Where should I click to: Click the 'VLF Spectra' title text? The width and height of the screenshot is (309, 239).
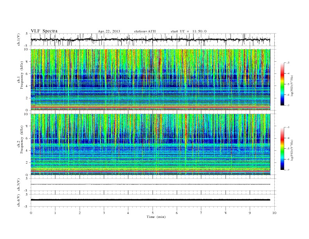tap(44, 31)
